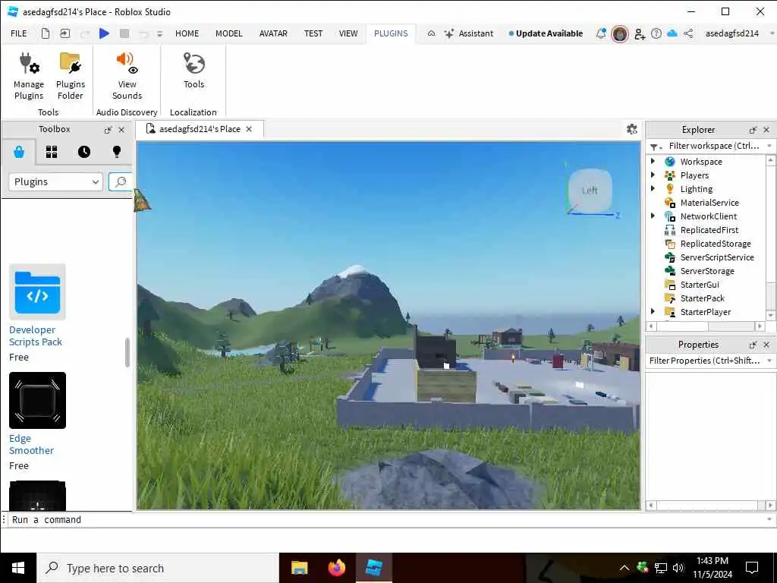Close the Properties panel
777x583 pixels.
(766, 345)
